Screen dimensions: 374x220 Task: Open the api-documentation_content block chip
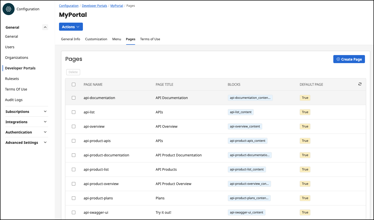pyautogui.click(x=250, y=98)
